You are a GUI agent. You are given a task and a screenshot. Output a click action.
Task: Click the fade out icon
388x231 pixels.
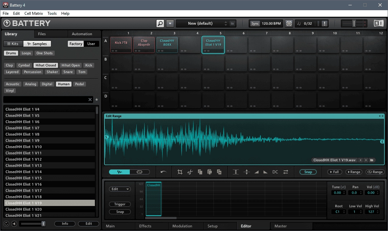pyautogui.click(x=265, y=172)
